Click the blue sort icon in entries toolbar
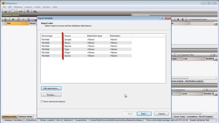219x123 pixels. click(x=5, y=19)
